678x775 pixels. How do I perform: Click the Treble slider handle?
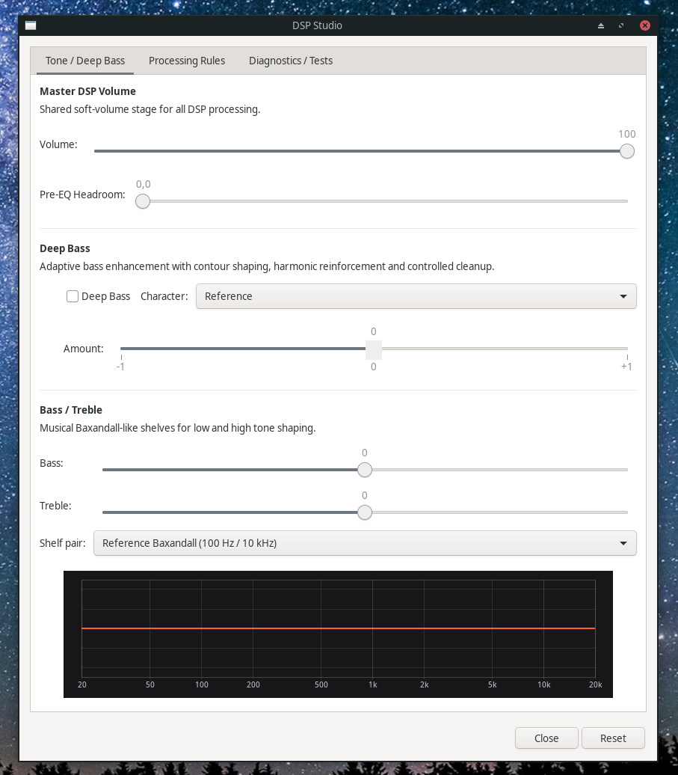click(x=365, y=512)
